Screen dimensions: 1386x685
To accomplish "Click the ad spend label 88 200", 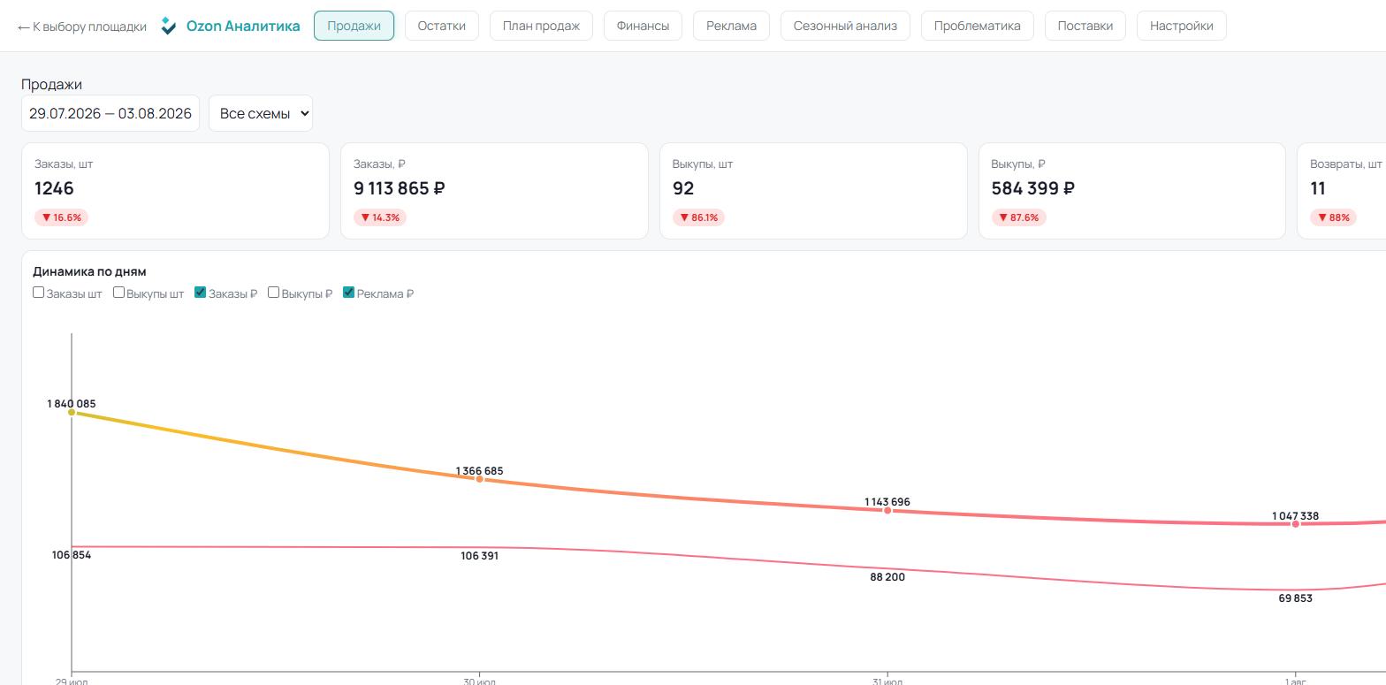I will (x=887, y=577).
